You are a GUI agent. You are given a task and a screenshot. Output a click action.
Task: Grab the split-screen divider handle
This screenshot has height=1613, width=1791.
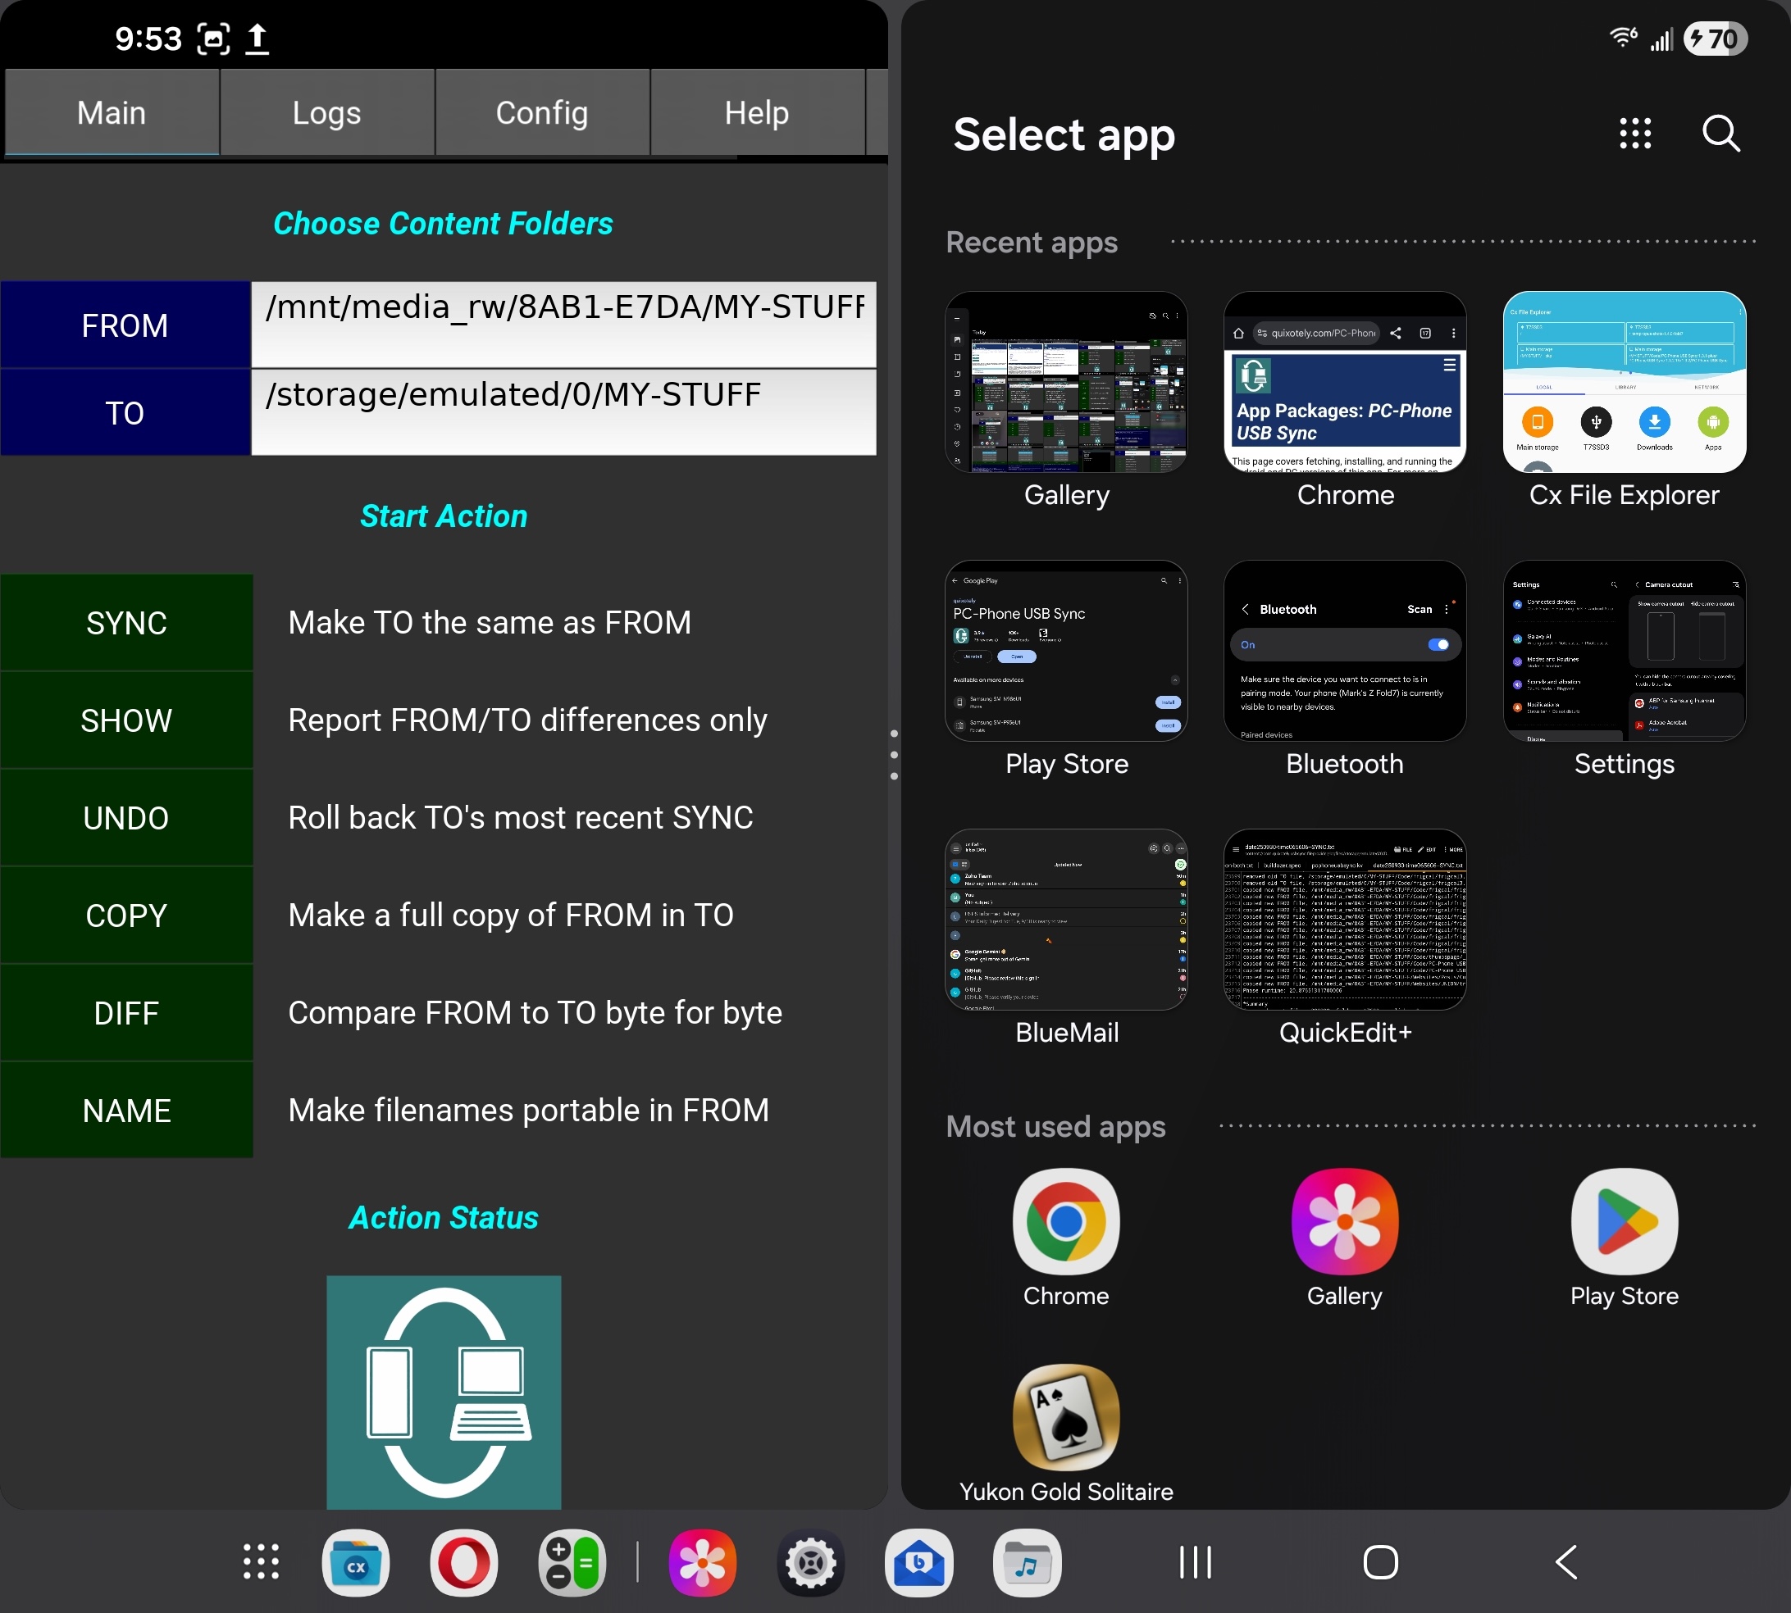894,754
